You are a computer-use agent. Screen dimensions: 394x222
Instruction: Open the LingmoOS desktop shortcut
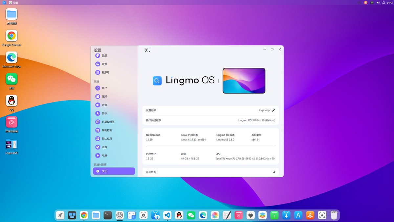click(x=11, y=146)
